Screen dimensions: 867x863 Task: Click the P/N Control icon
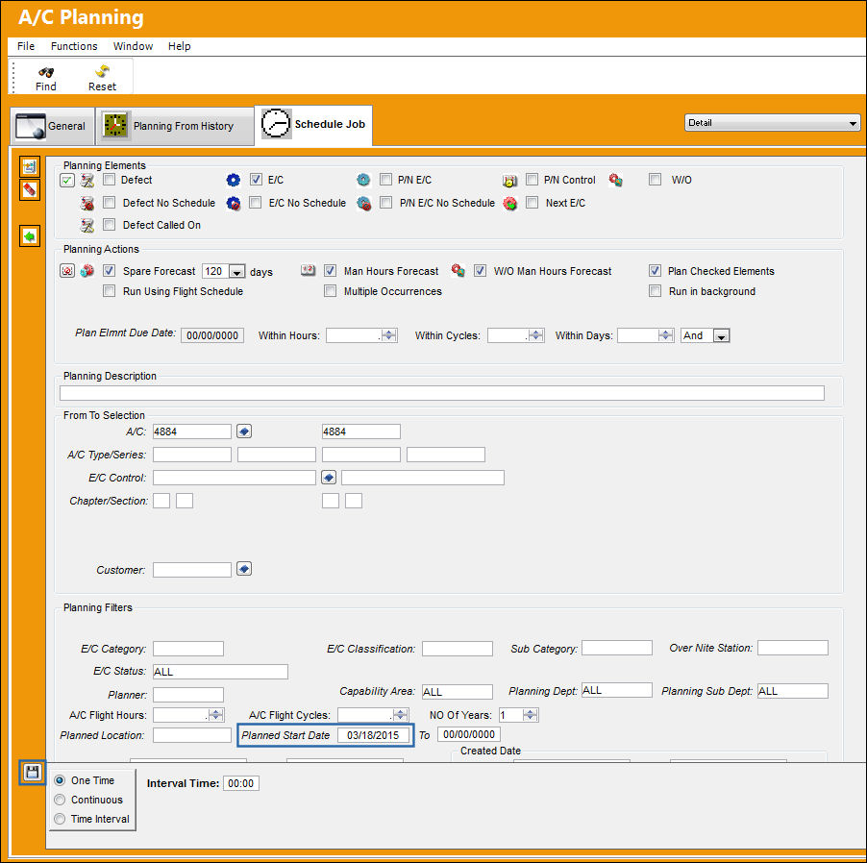tap(509, 181)
